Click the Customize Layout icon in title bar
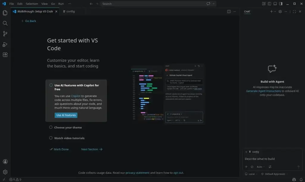Screen dimensions: 305x182 coord(264,4)
